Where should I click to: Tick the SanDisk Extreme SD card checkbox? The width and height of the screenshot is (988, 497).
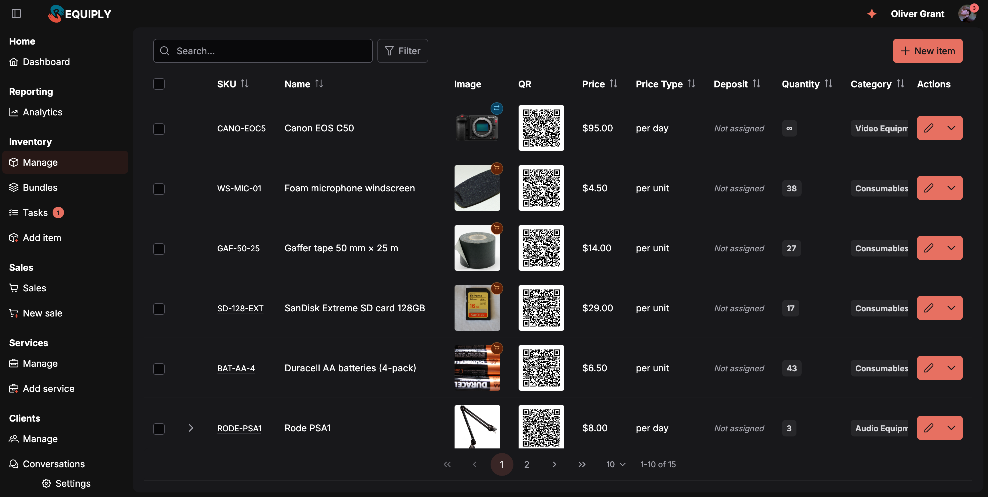click(x=159, y=309)
